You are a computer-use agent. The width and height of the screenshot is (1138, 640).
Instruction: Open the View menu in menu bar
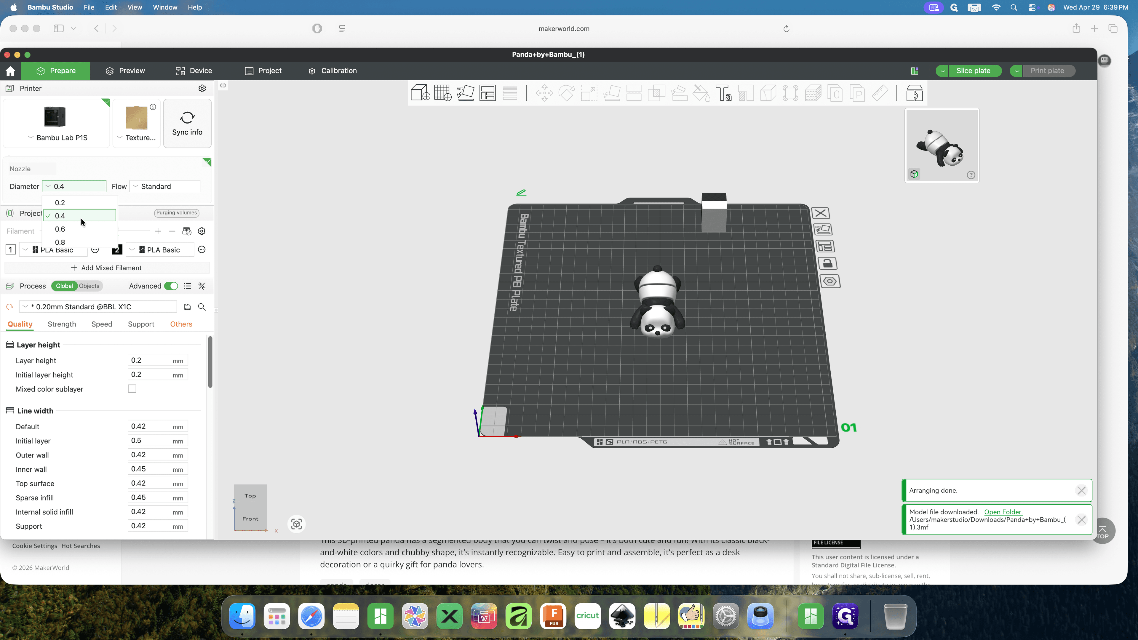[x=134, y=7]
